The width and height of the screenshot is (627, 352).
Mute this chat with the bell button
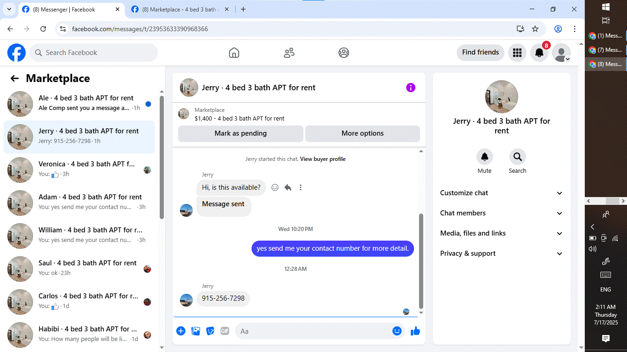coord(484,157)
